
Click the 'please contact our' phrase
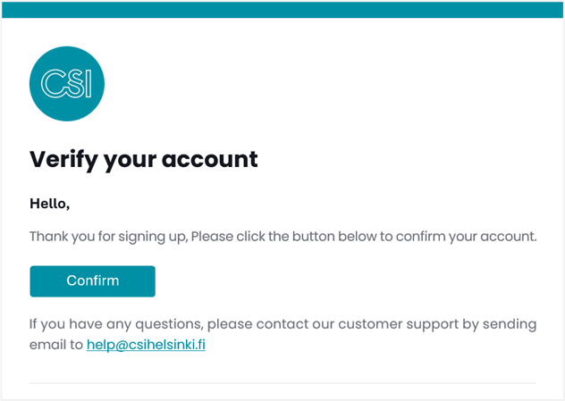(x=253, y=323)
